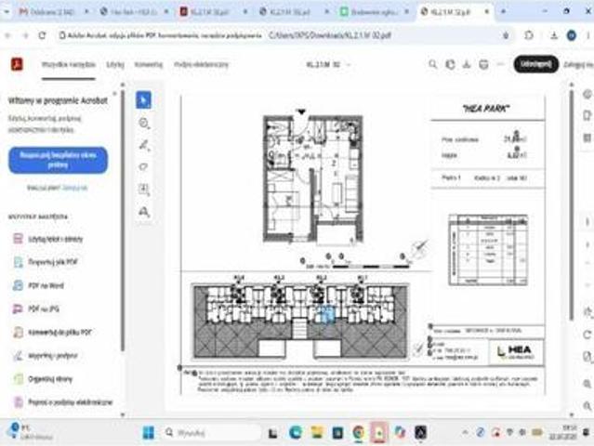Click the search magnifier in Acrobat header

pyautogui.click(x=432, y=64)
